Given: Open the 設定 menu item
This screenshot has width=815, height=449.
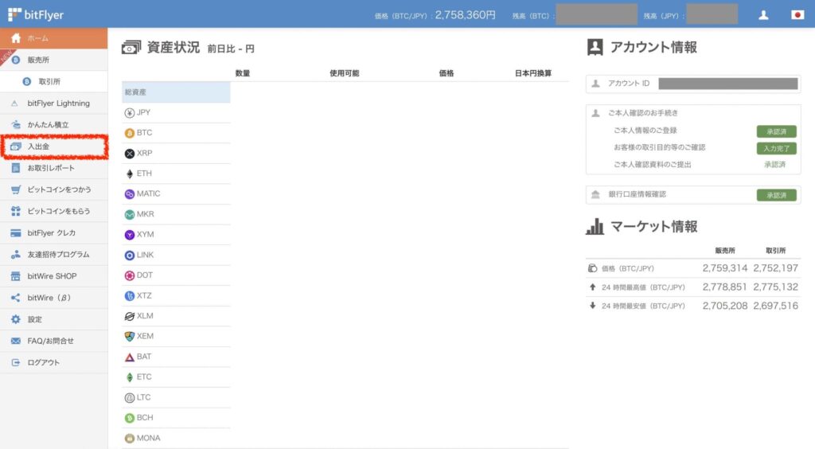Looking at the screenshot, I should [54, 319].
